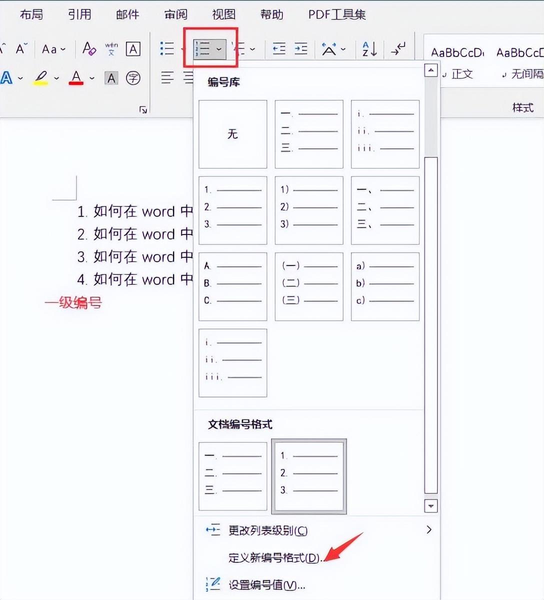Click the A-Z sort icon
544x600 pixels.
click(369, 48)
